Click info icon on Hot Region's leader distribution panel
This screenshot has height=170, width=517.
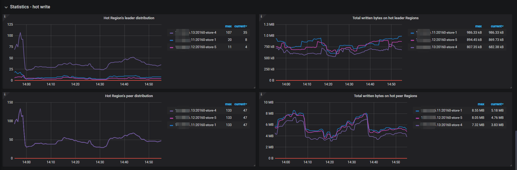5,16
